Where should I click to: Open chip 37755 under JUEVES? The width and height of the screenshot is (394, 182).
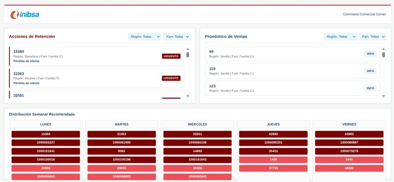point(273,168)
